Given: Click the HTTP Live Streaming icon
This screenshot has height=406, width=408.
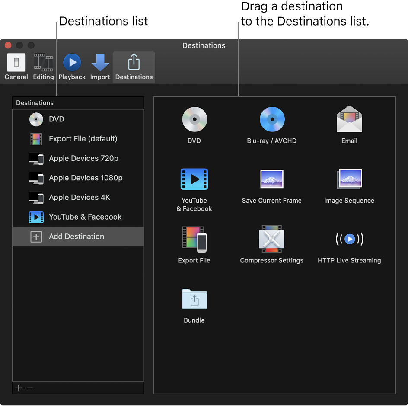Looking at the screenshot, I should (349, 239).
